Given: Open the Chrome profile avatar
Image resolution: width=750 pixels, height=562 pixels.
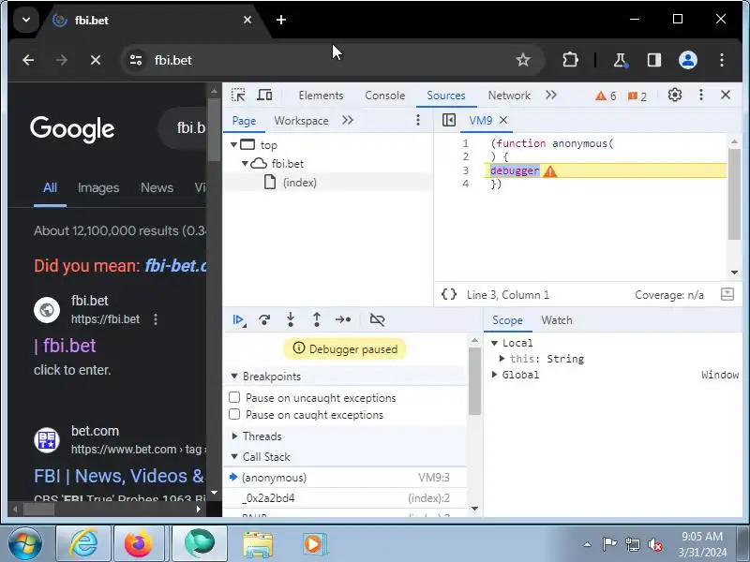Looking at the screenshot, I should [x=688, y=60].
